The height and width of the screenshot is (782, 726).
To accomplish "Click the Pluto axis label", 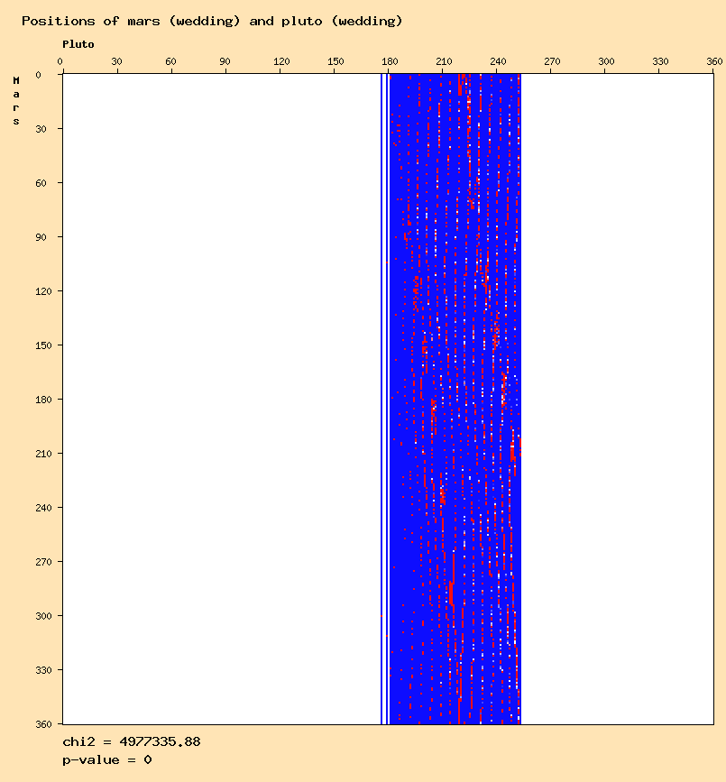I will (x=78, y=44).
